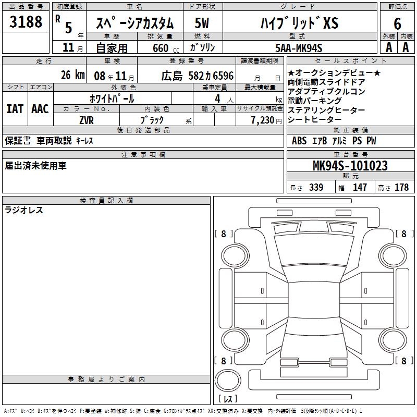
Task: Click the spare tire circle above レス
Action: pos(228,380)
